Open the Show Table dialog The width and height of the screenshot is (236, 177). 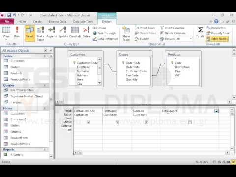pyautogui.click(x=126, y=33)
